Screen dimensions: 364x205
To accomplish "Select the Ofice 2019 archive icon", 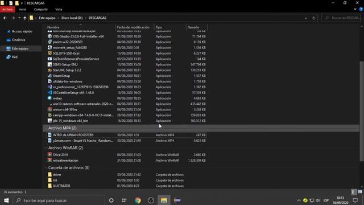I will pos(49,154).
